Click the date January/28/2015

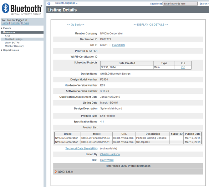click(110, 97)
